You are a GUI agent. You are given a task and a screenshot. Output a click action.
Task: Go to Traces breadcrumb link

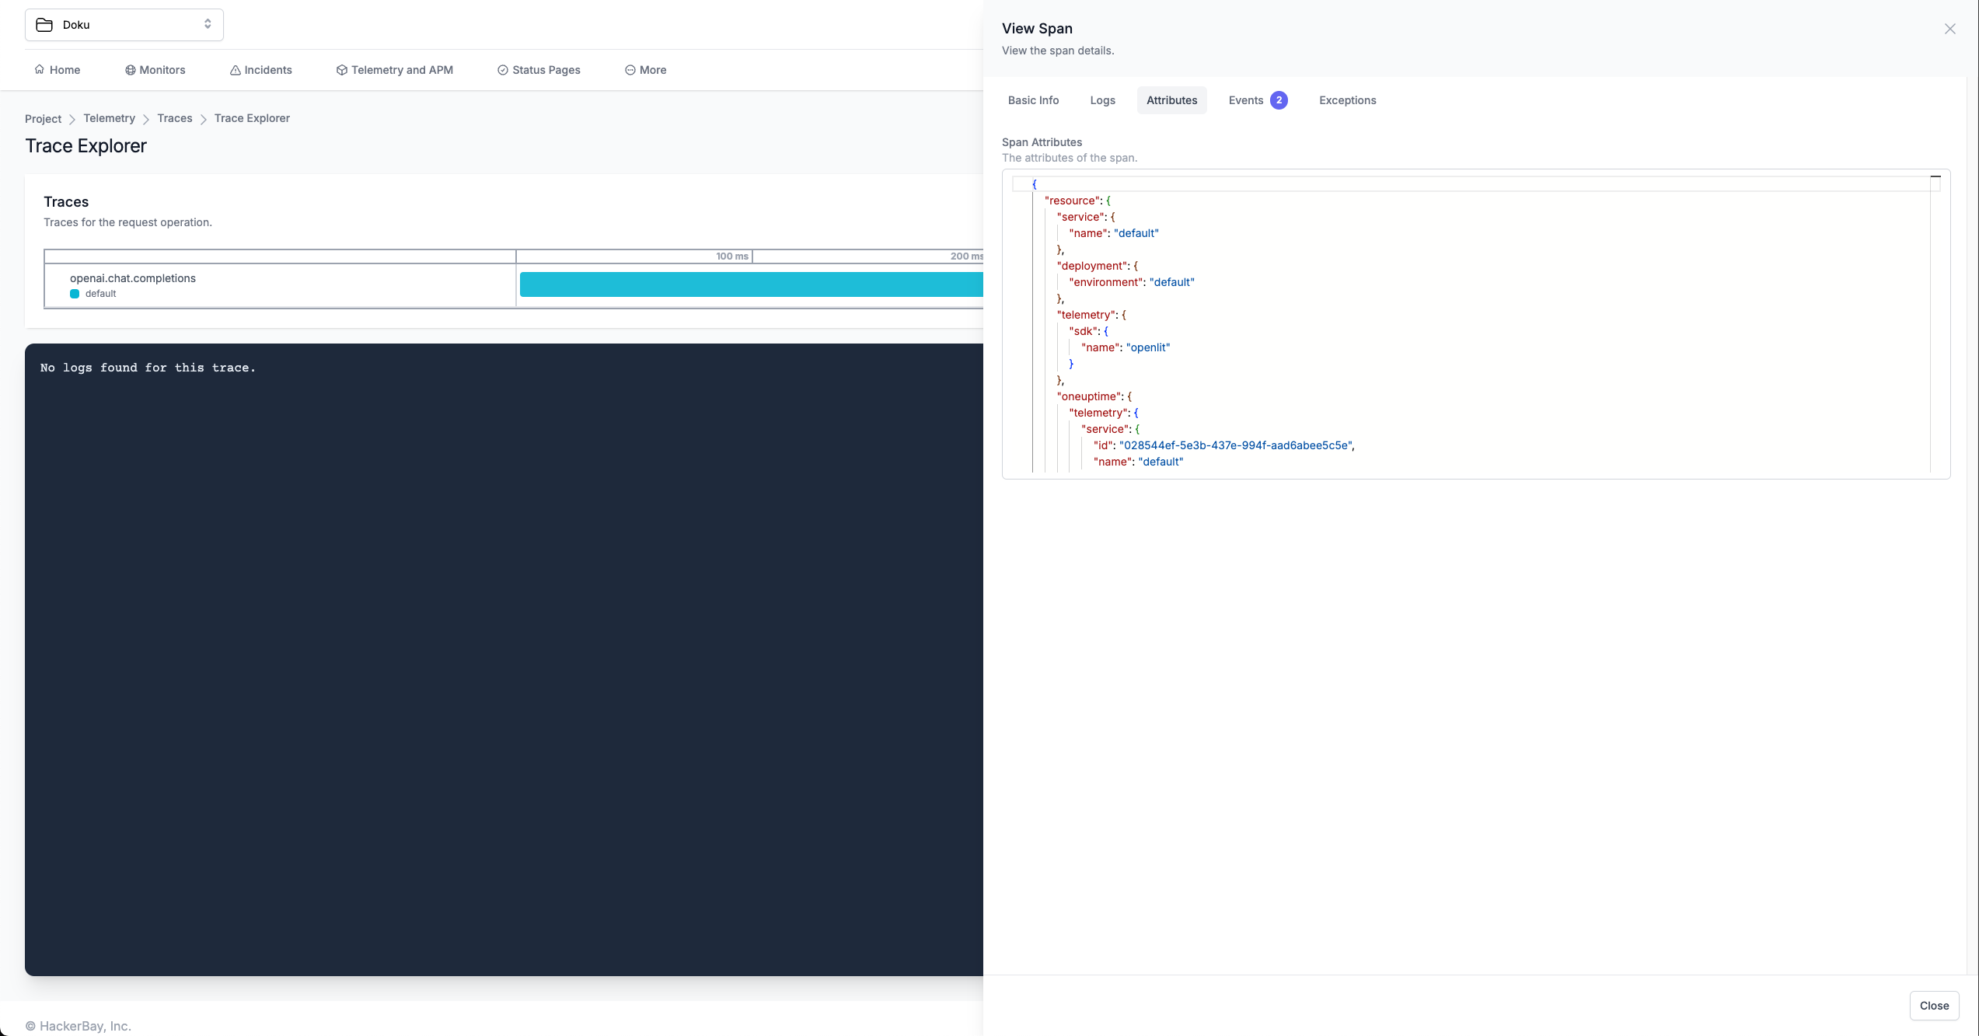(x=174, y=118)
